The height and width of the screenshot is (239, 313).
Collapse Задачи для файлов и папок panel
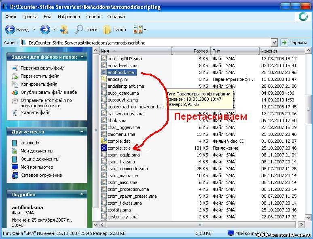(x=82, y=57)
